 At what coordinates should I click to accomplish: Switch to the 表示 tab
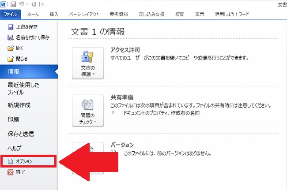pos(200,14)
